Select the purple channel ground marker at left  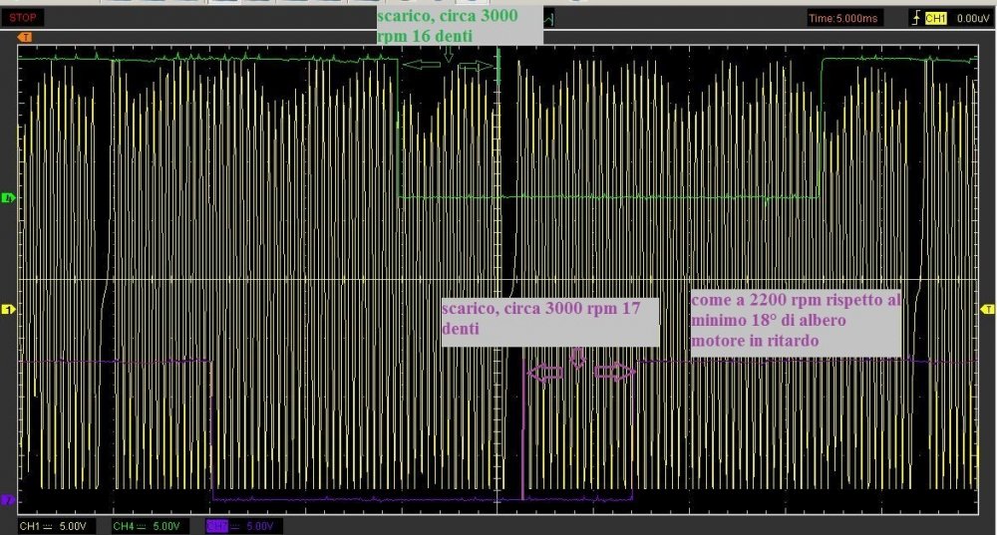[x=9, y=498]
